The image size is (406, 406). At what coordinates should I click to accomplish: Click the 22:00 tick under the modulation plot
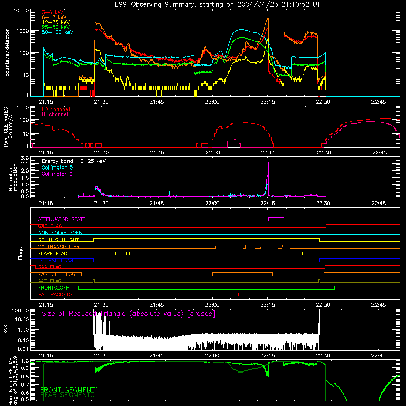212,204
